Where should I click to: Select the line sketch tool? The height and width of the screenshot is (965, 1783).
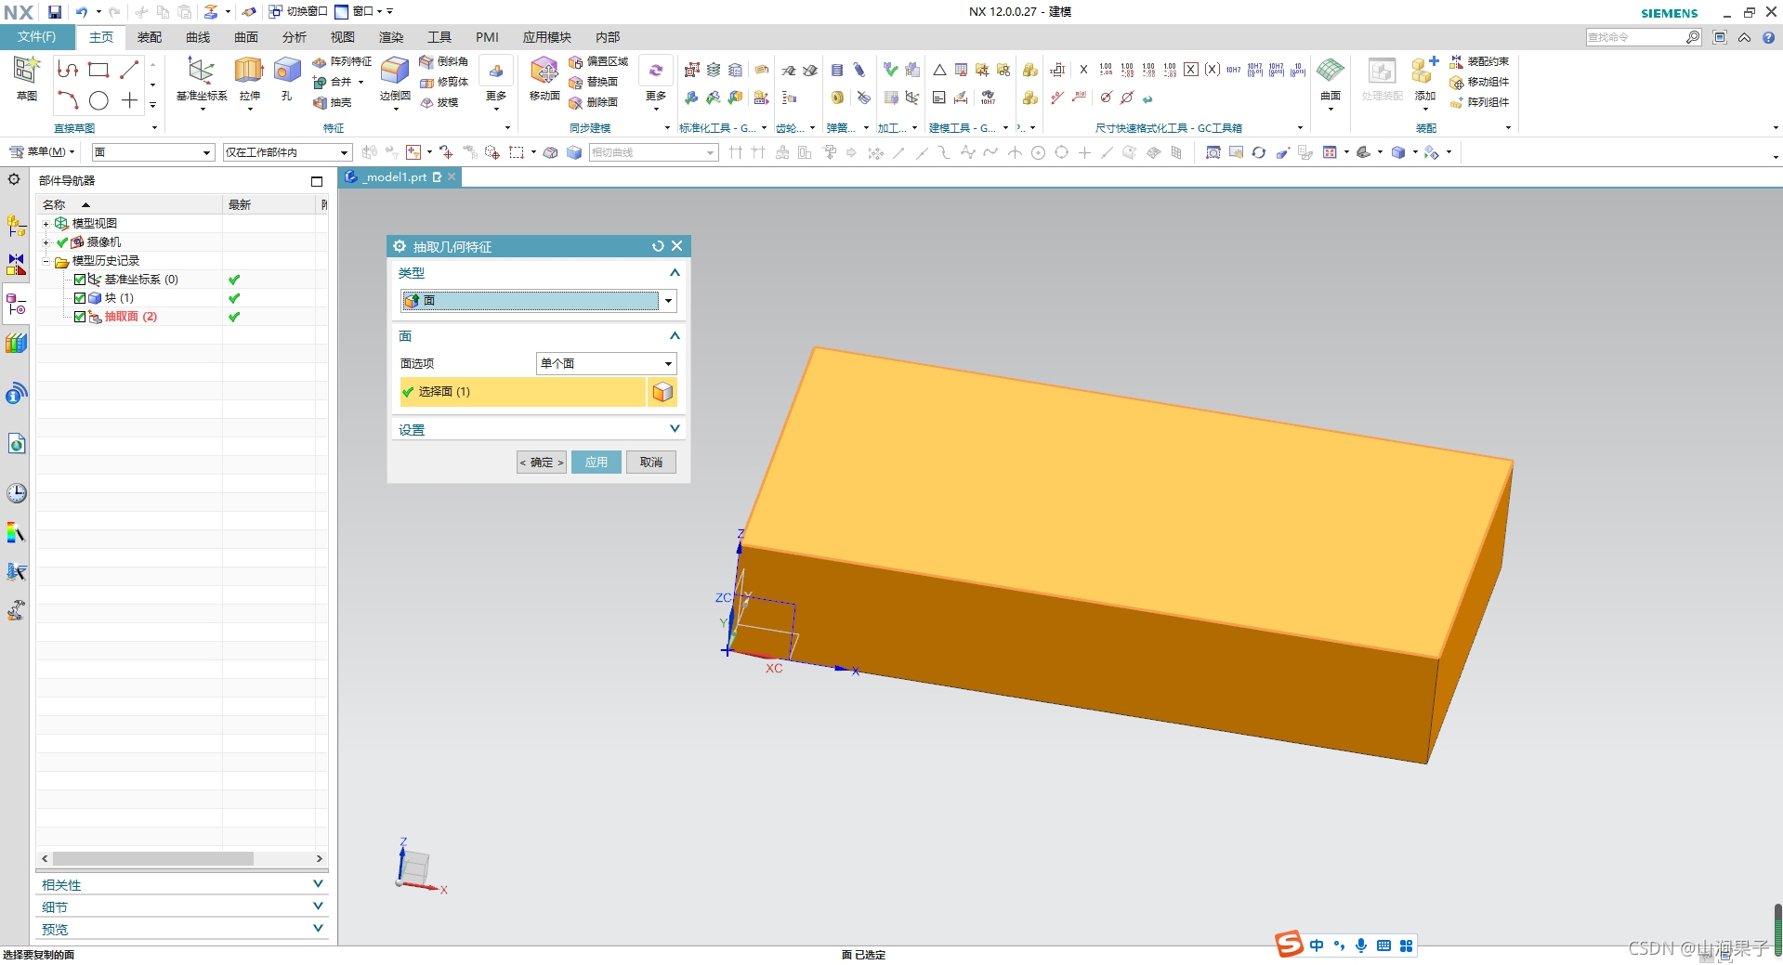pyautogui.click(x=129, y=70)
